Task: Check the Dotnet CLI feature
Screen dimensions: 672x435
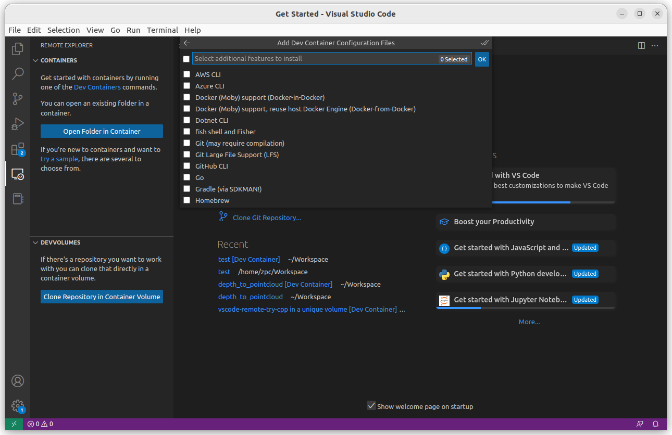Action: [186, 120]
